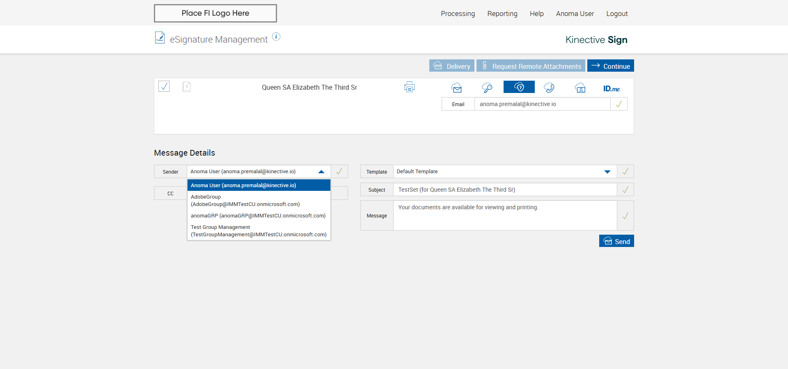Click the printer icon for Queen SA Elizabeth
Image resolution: width=788 pixels, height=369 pixels.
(409, 87)
